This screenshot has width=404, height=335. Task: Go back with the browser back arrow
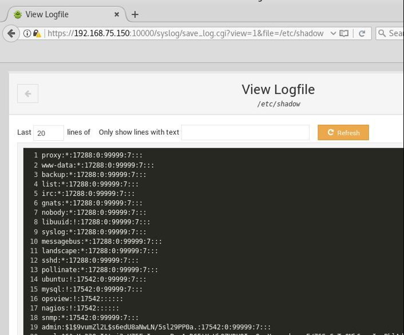click(11, 33)
